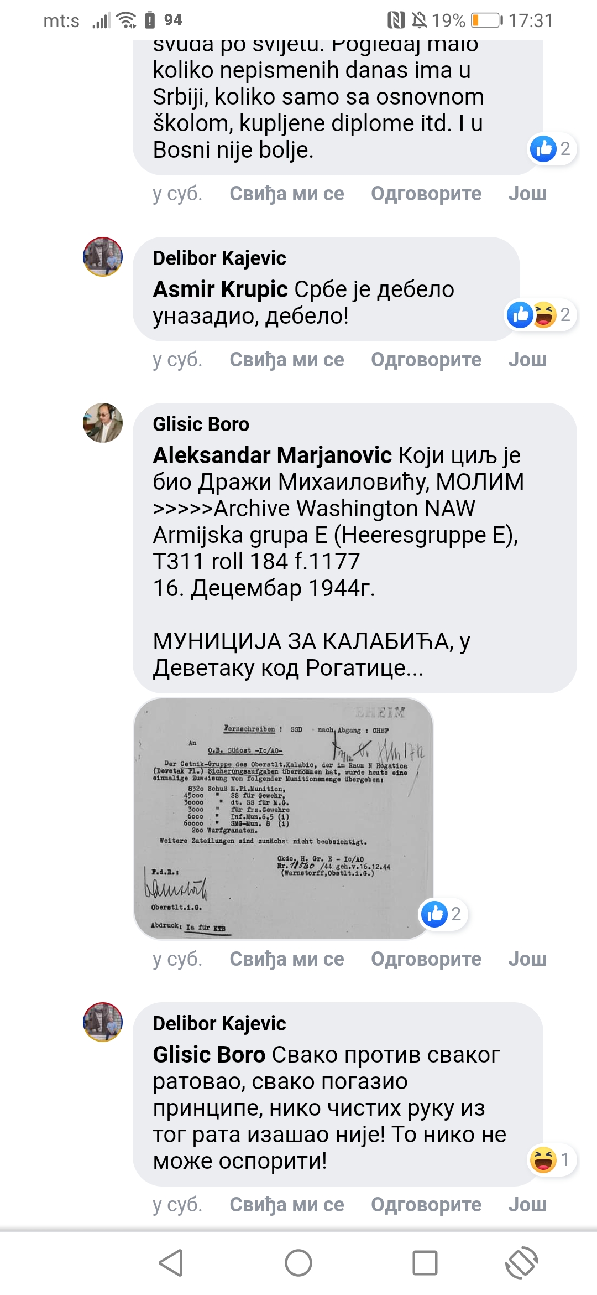This screenshot has width=597, height=1295.
Task: Reply to Glisic Boro's comment via 'Одговорите'
Action: [x=426, y=959]
